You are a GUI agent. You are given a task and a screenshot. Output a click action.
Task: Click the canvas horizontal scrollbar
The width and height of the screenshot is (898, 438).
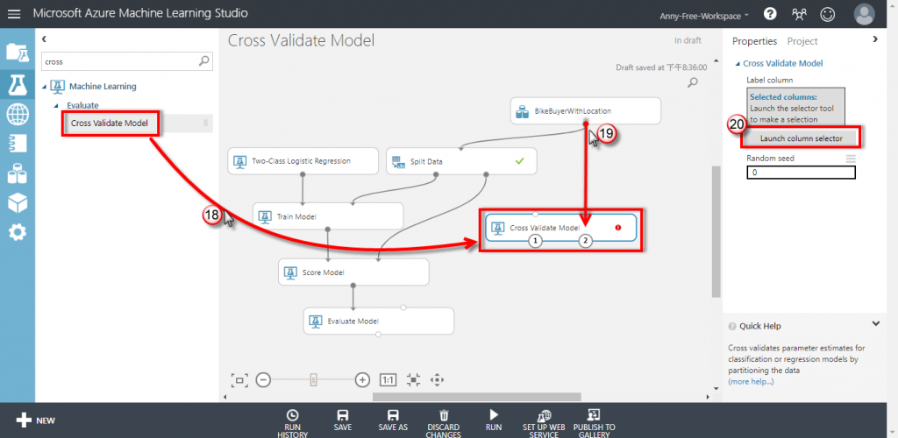(x=477, y=396)
